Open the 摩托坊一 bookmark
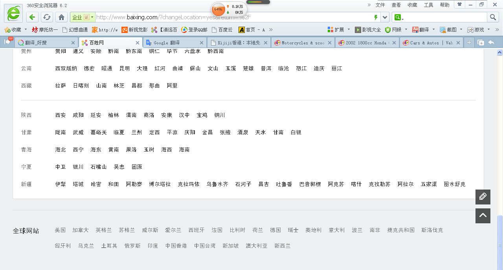 coord(45,29)
